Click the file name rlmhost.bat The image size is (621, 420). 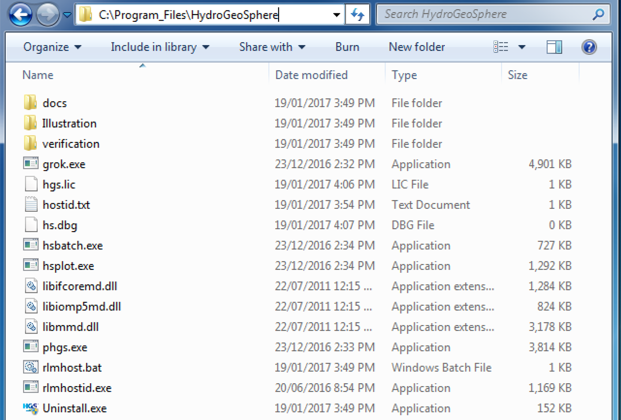pos(72,368)
